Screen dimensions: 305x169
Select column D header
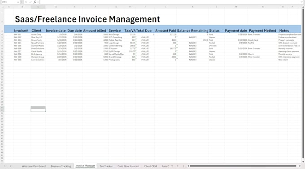point(56,7)
